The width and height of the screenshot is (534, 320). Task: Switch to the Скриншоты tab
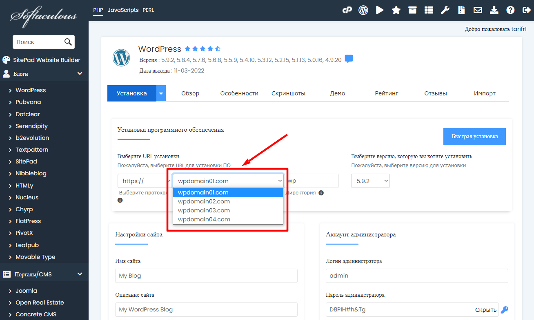point(288,93)
